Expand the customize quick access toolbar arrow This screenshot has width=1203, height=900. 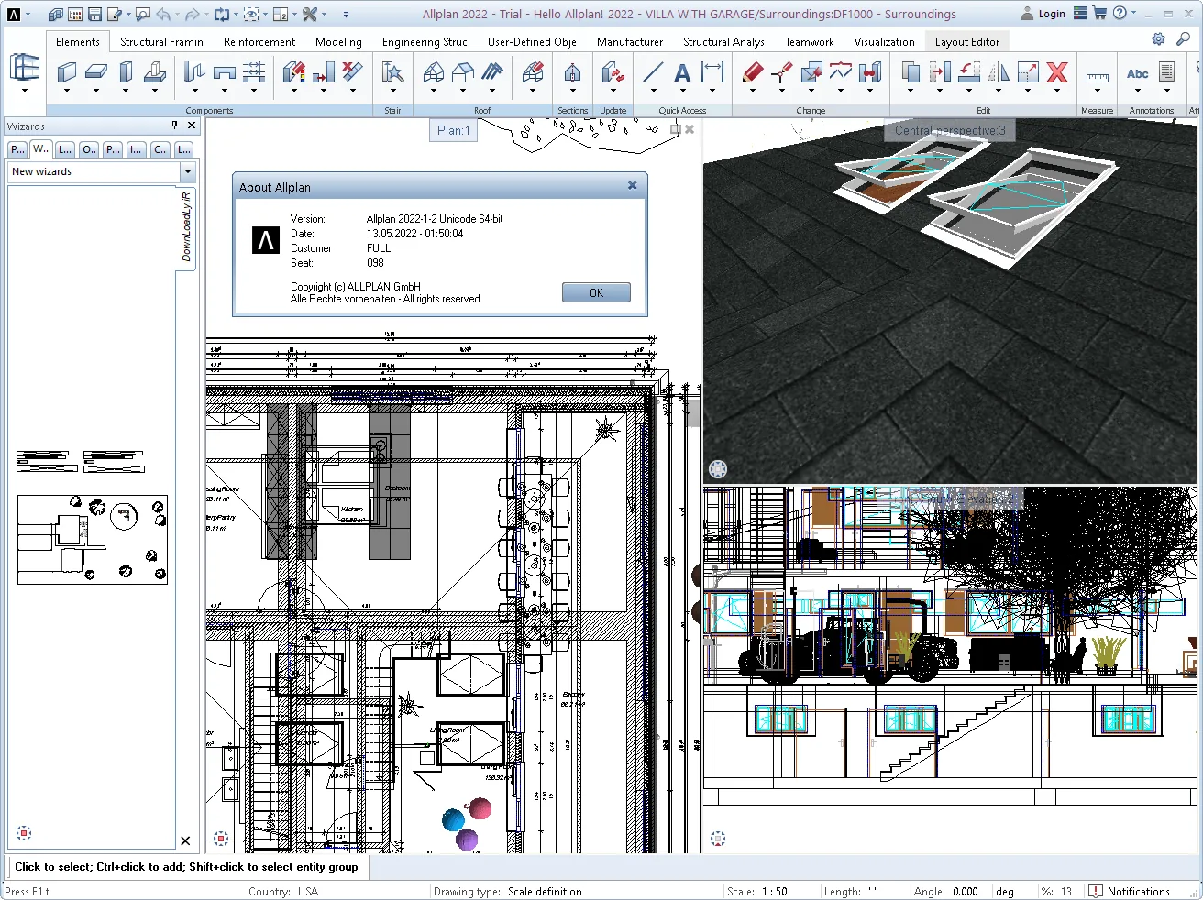pyautogui.click(x=346, y=15)
